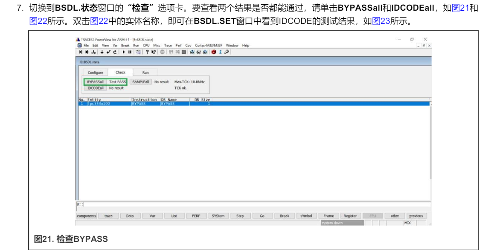Image resolution: width=494 pixels, height=250 pixels.
Task: Open the Edit menu
Action: [95, 45]
